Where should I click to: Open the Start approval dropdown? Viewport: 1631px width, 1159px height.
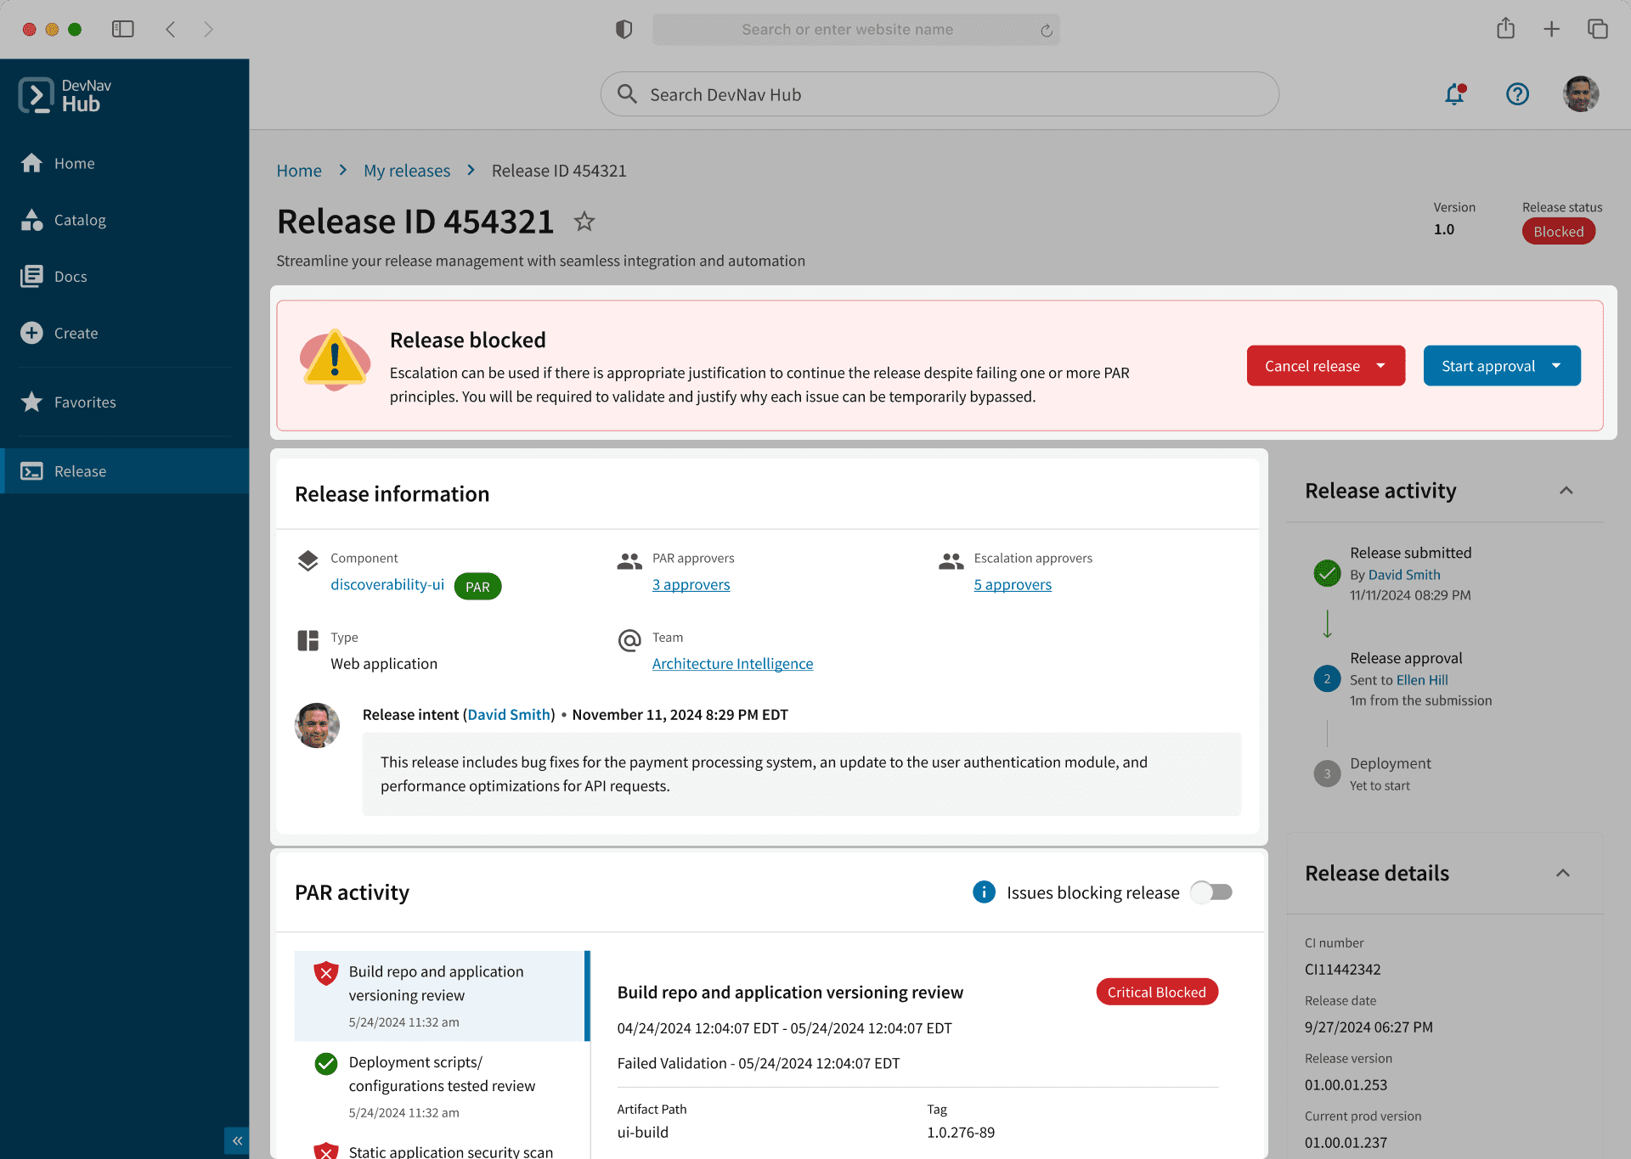pyautogui.click(x=1556, y=366)
